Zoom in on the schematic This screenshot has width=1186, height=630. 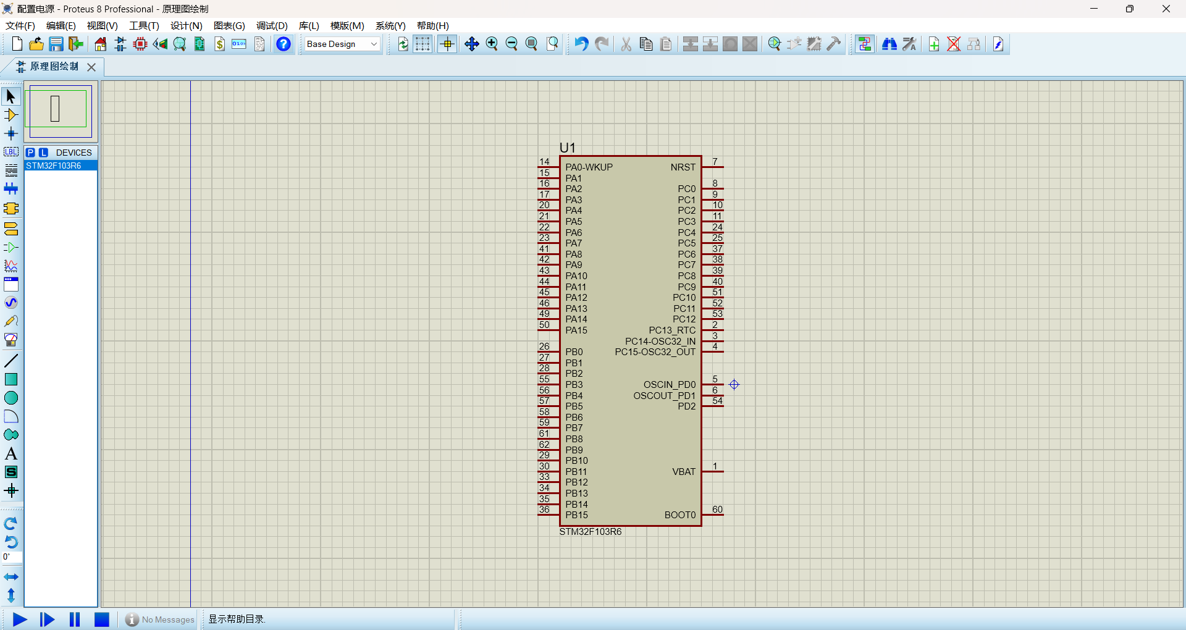492,44
